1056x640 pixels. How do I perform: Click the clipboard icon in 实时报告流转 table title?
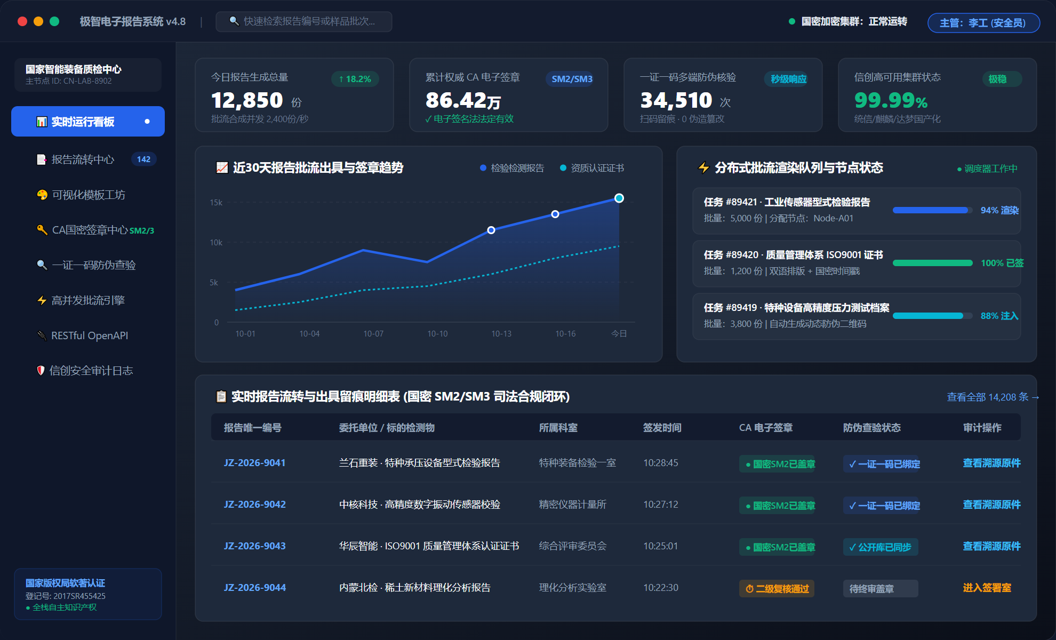[221, 396]
